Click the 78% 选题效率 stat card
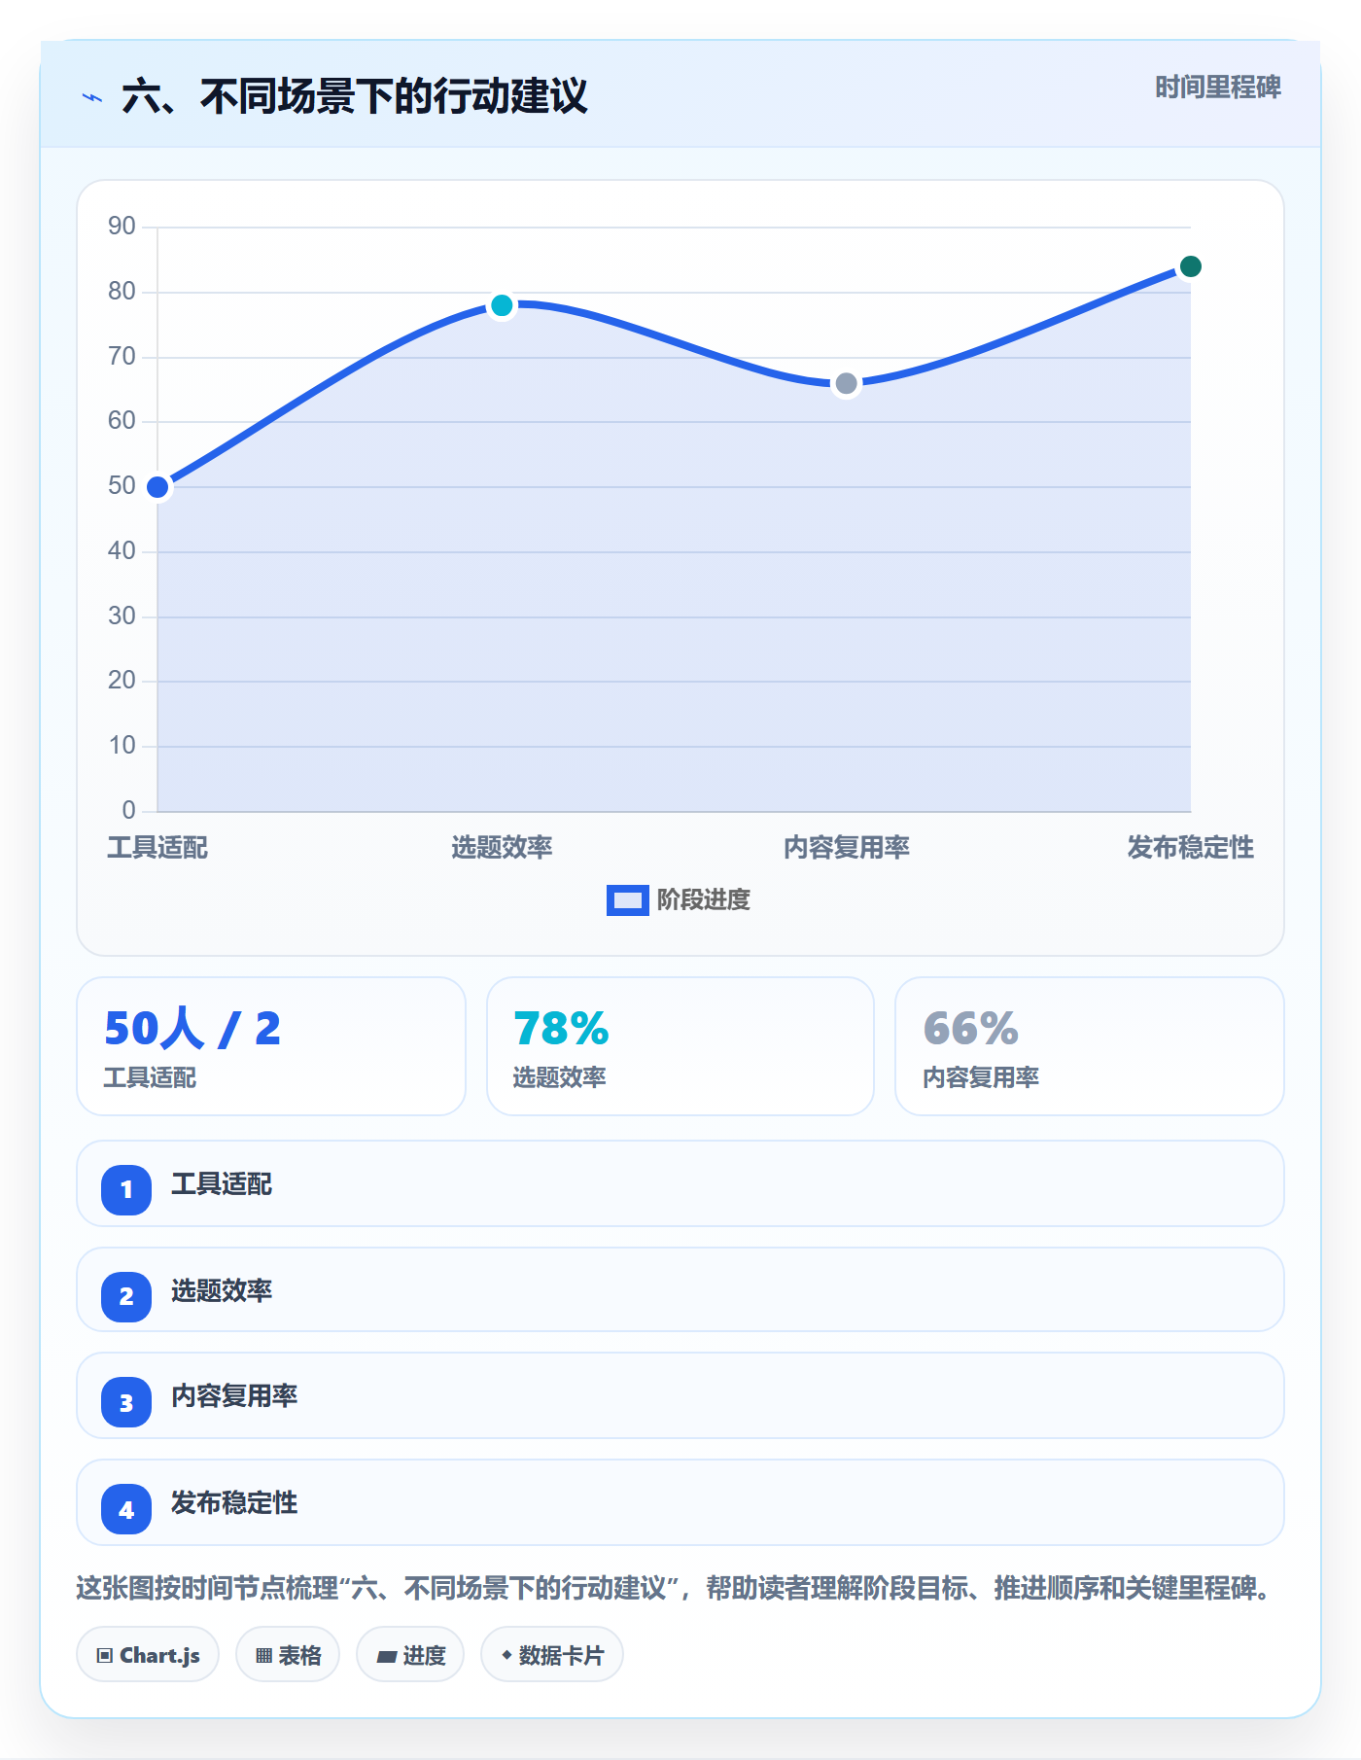The width and height of the screenshot is (1361, 1760). [680, 1046]
